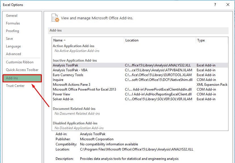This screenshot has height=163, width=235.
Task: Click the Microsoft Corporation publisher value
Action: click(97, 139)
